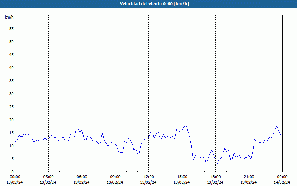Click the 30 value on y-axis
The width and height of the screenshot is (297, 186).
click(x=12, y=94)
